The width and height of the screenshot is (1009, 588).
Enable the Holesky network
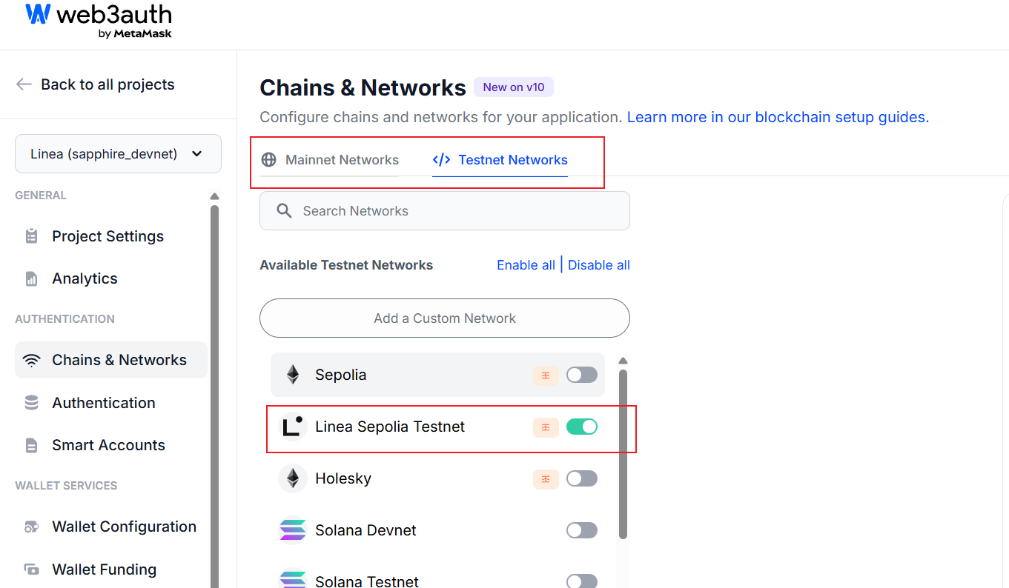coord(582,478)
